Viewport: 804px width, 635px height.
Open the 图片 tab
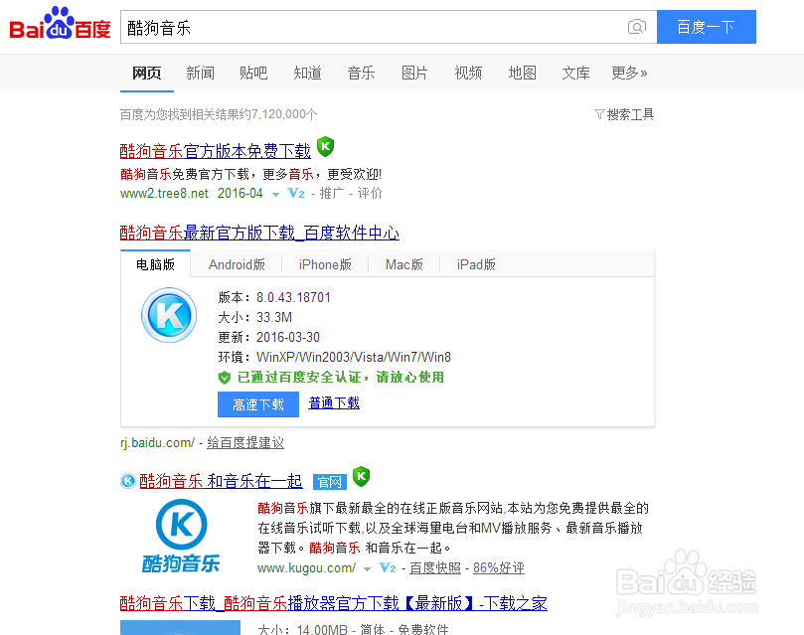[x=414, y=74]
